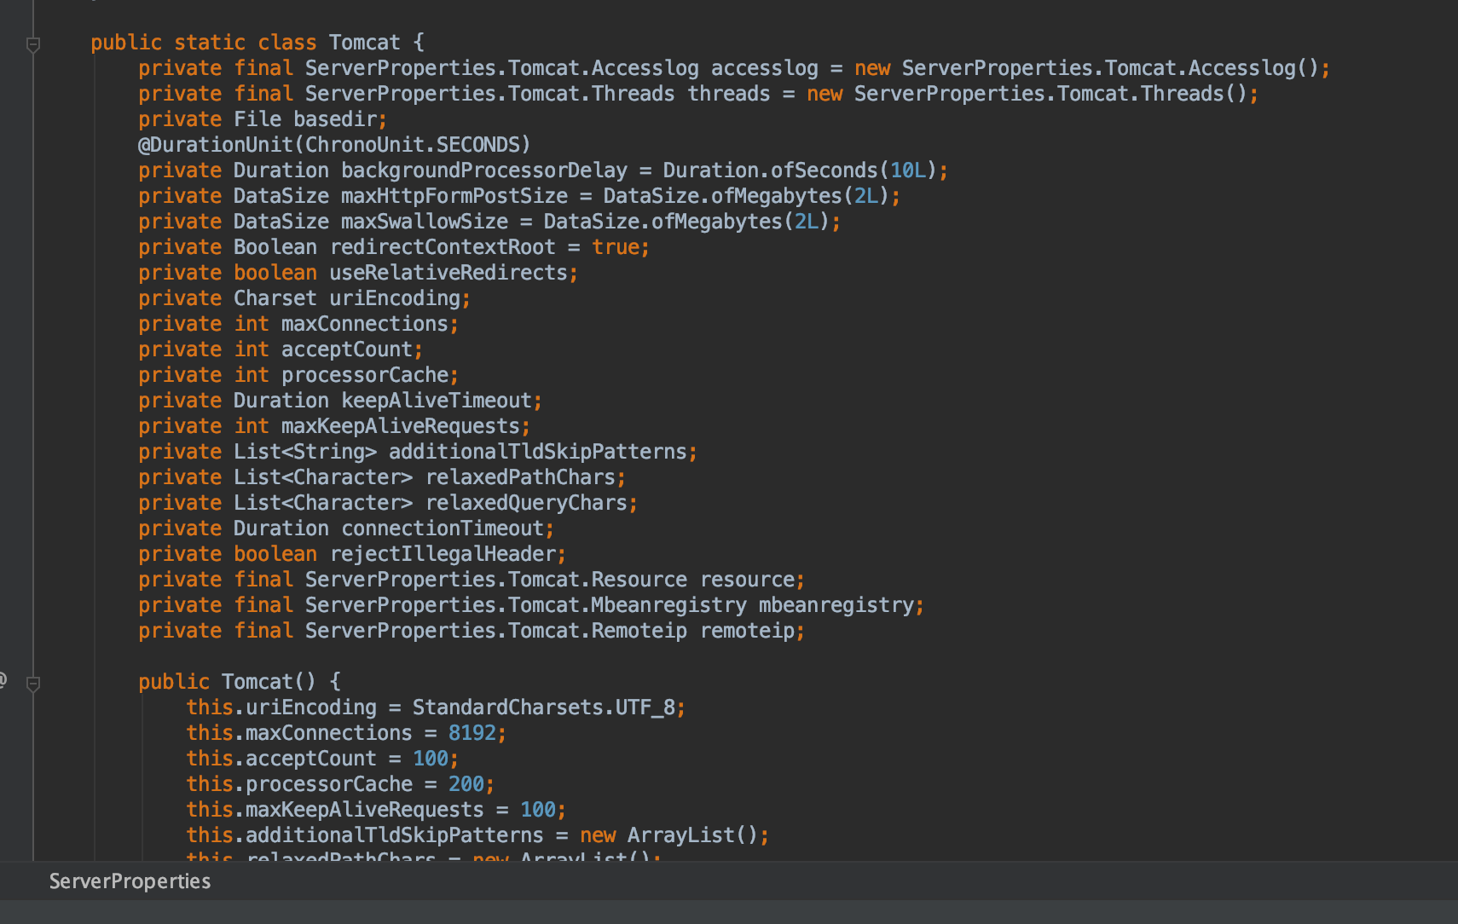
Task: Place cursor on threads field name
Action: [x=729, y=94]
